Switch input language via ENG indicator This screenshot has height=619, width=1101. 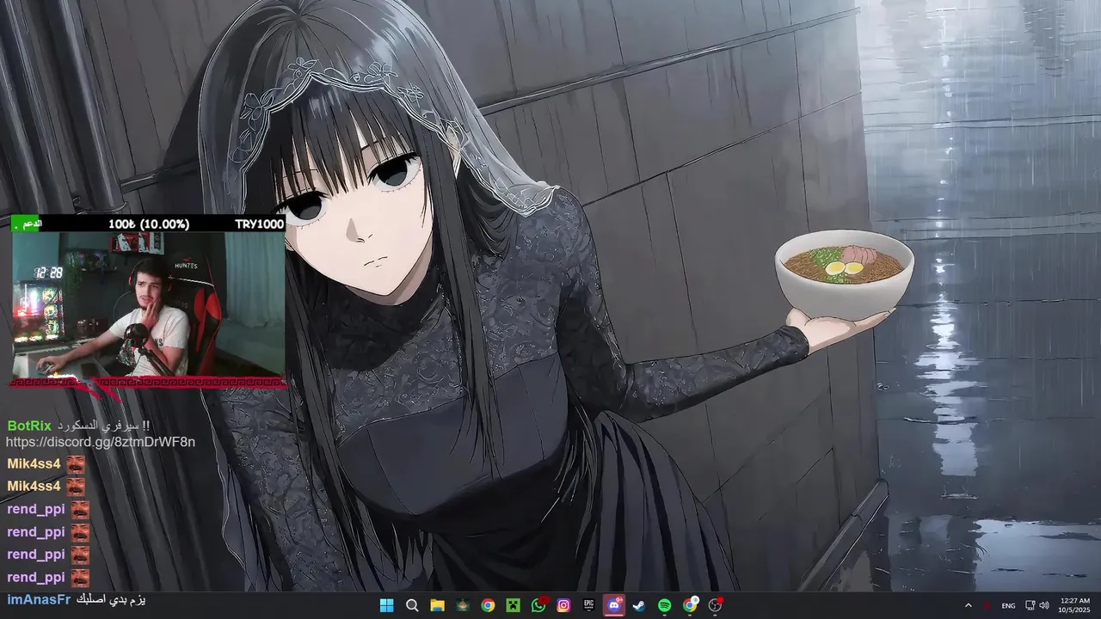1008,605
